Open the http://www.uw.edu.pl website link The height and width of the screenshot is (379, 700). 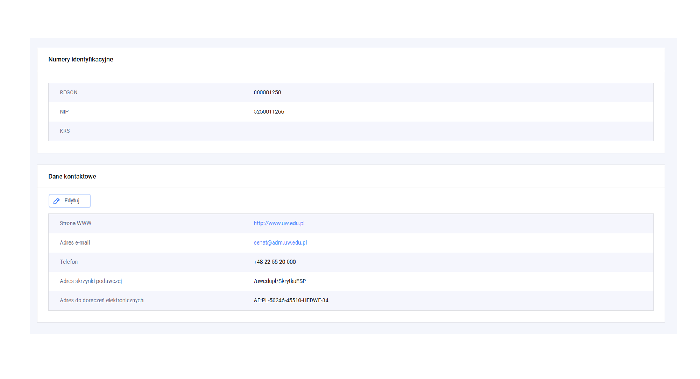click(x=279, y=223)
